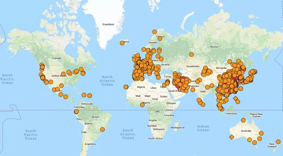Screen dimensions: 283x156
Task: Click the marker in northern Australia
Action: 243,120
